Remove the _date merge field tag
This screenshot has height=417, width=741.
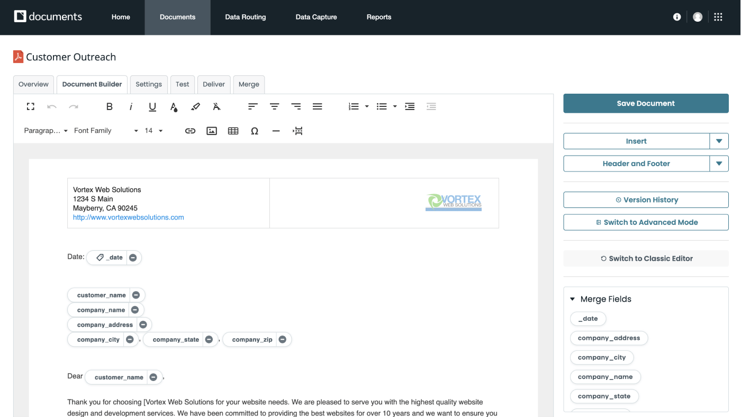point(132,257)
